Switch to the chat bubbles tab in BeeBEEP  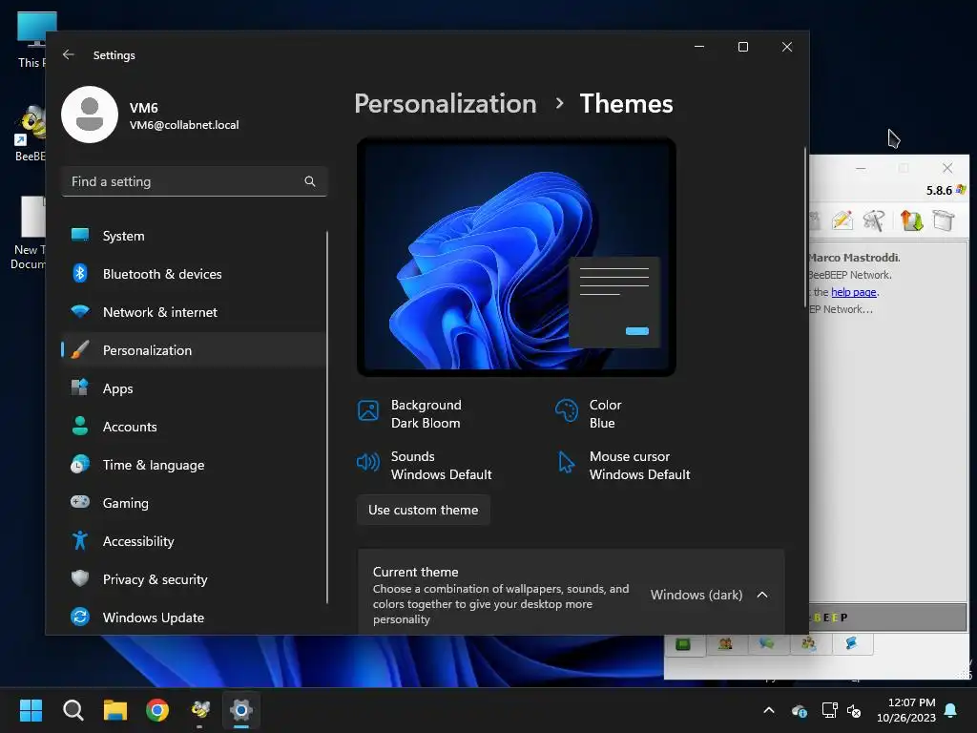(767, 644)
